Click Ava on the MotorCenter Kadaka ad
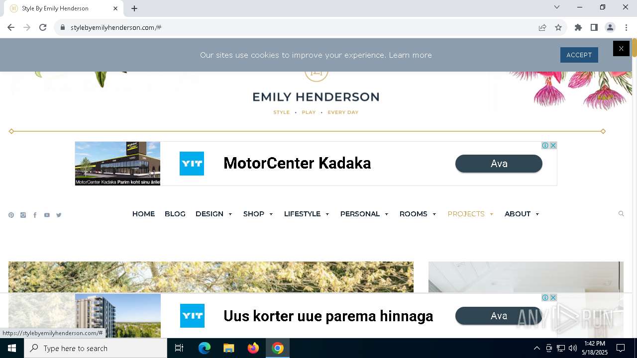The height and width of the screenshot is (358, 637). pyautogui.click(x=499, y=164)
